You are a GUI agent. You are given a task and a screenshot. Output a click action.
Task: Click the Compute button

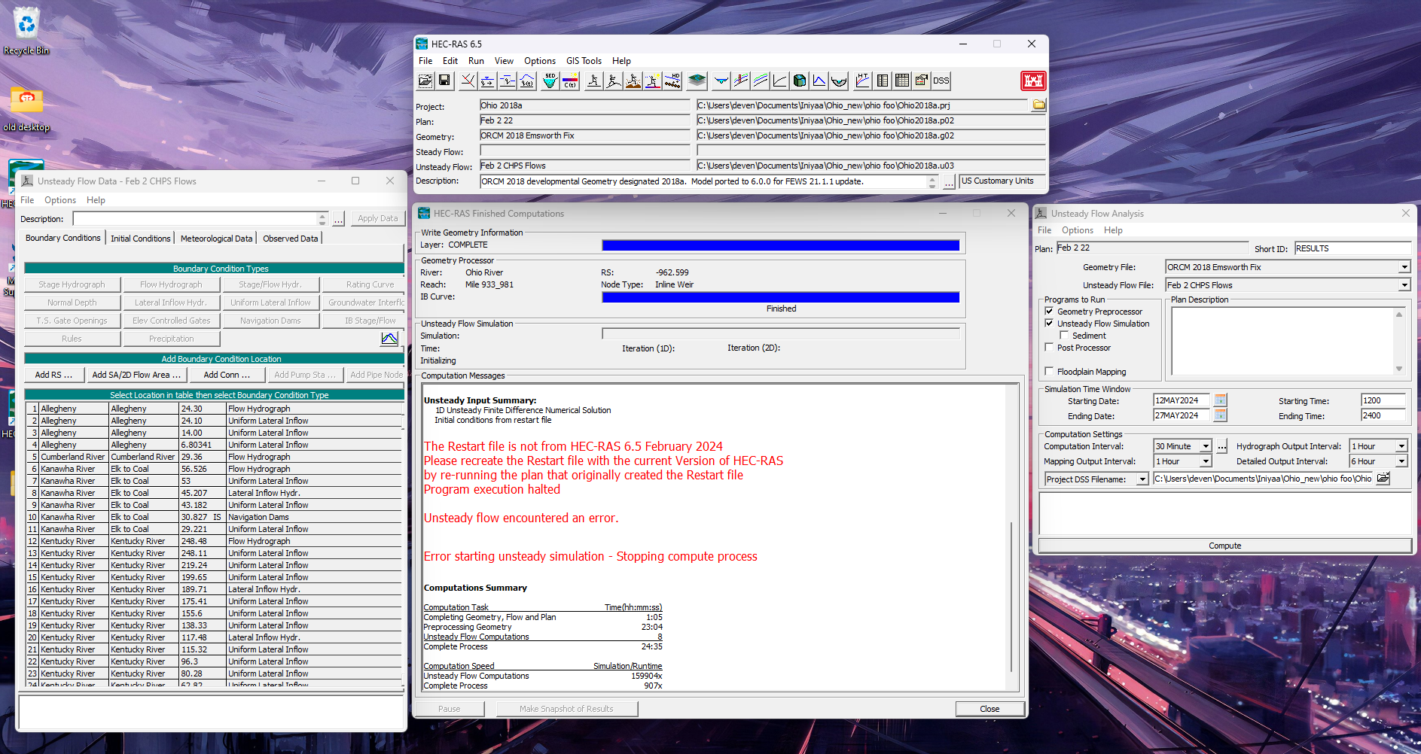pos(1224,546)
